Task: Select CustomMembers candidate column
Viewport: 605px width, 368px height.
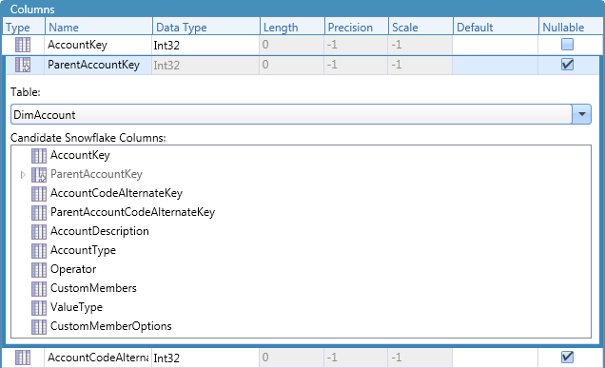Action: 93,288
